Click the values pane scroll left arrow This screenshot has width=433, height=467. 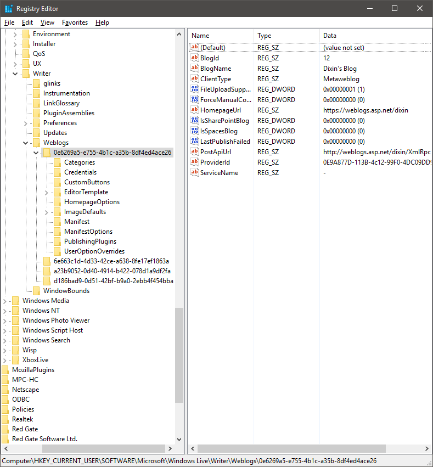(193, 448)
